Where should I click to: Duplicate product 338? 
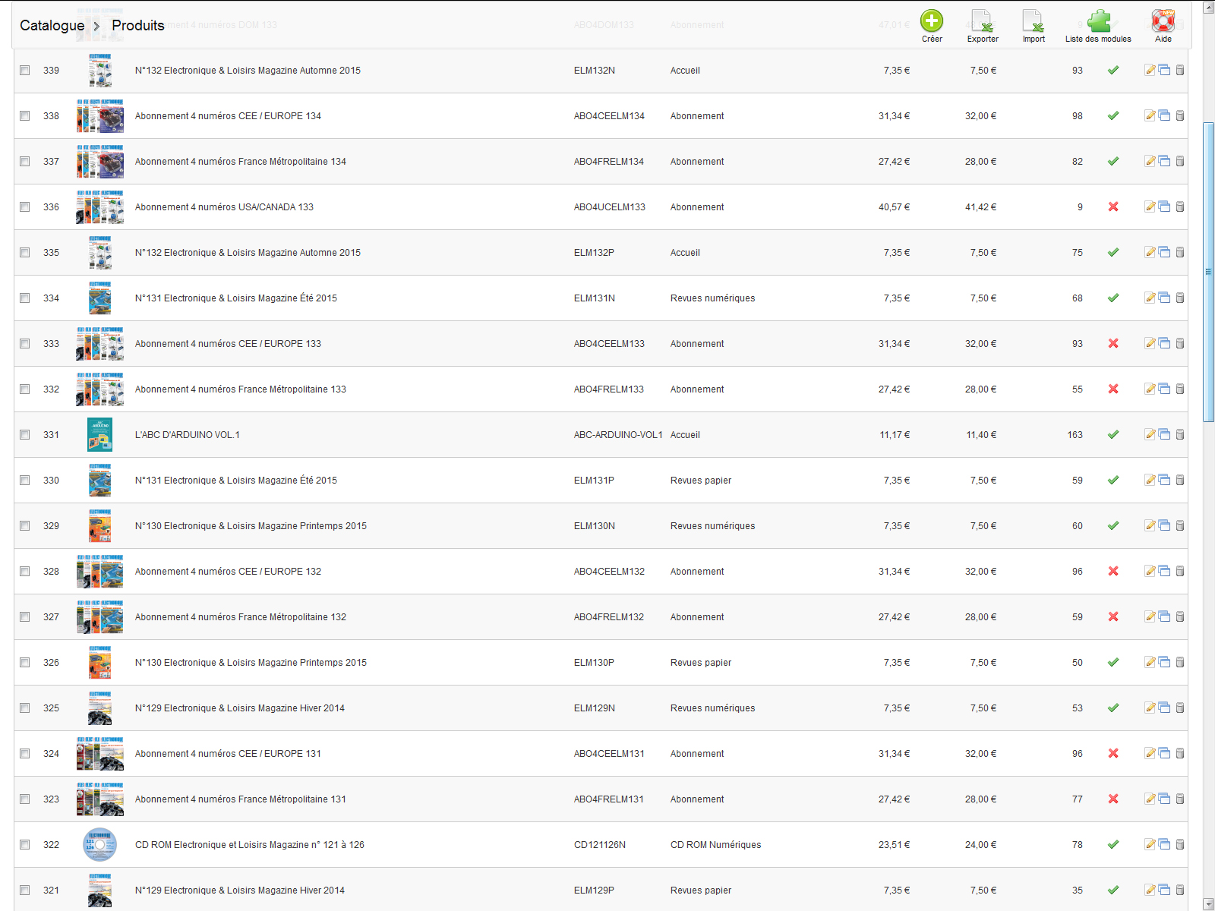(x=1164, y=115)
